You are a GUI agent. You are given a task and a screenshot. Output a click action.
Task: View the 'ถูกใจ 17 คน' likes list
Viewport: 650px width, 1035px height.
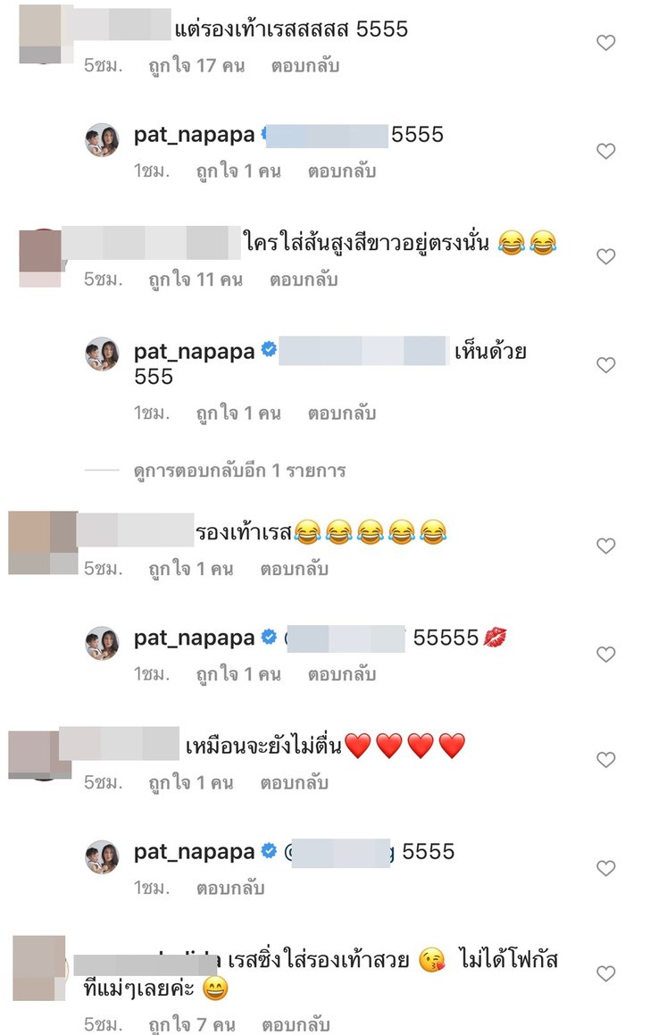coord(196,66)
